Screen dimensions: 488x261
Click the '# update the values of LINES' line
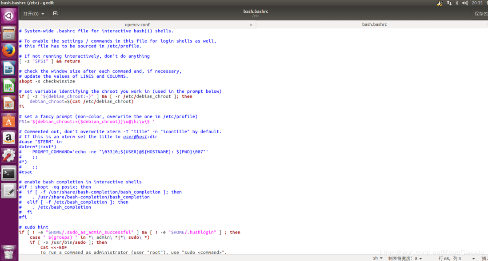tap(73, 76)
